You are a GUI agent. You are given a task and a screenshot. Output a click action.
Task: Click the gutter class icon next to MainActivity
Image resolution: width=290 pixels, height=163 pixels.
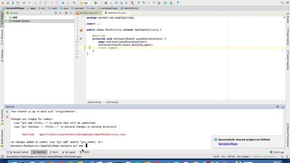point(81,30)
